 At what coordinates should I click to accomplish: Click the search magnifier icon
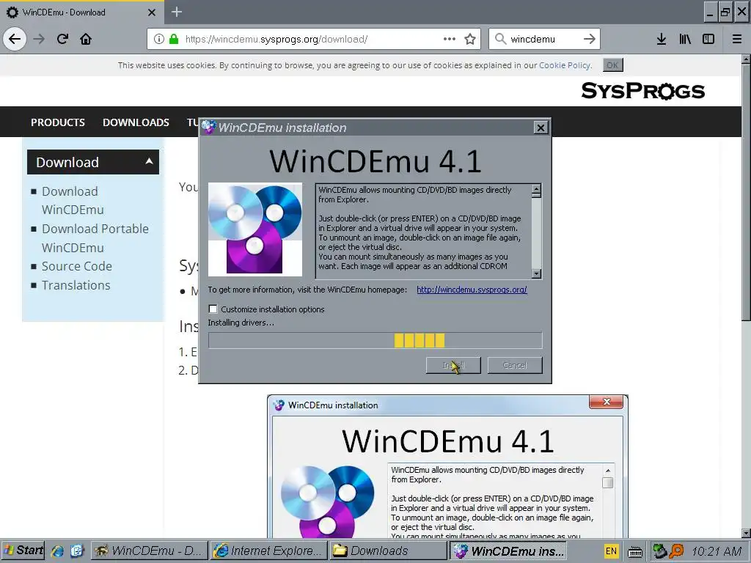tap(500, 39)
